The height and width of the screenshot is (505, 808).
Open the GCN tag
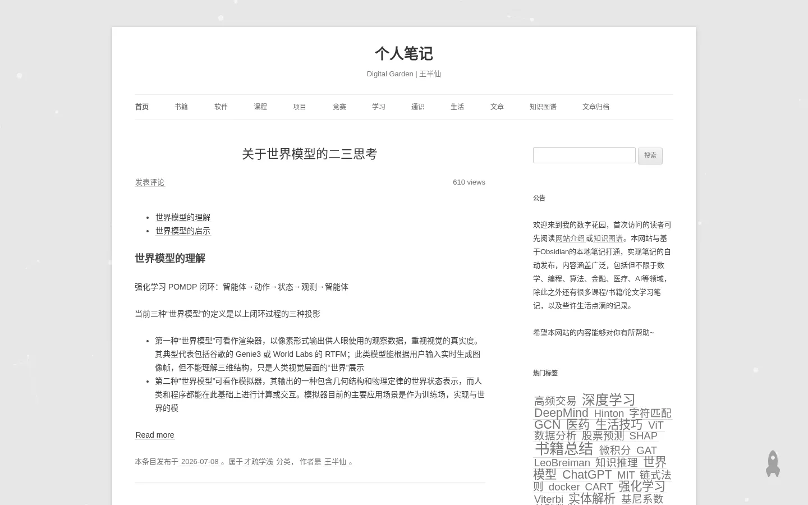547,425
